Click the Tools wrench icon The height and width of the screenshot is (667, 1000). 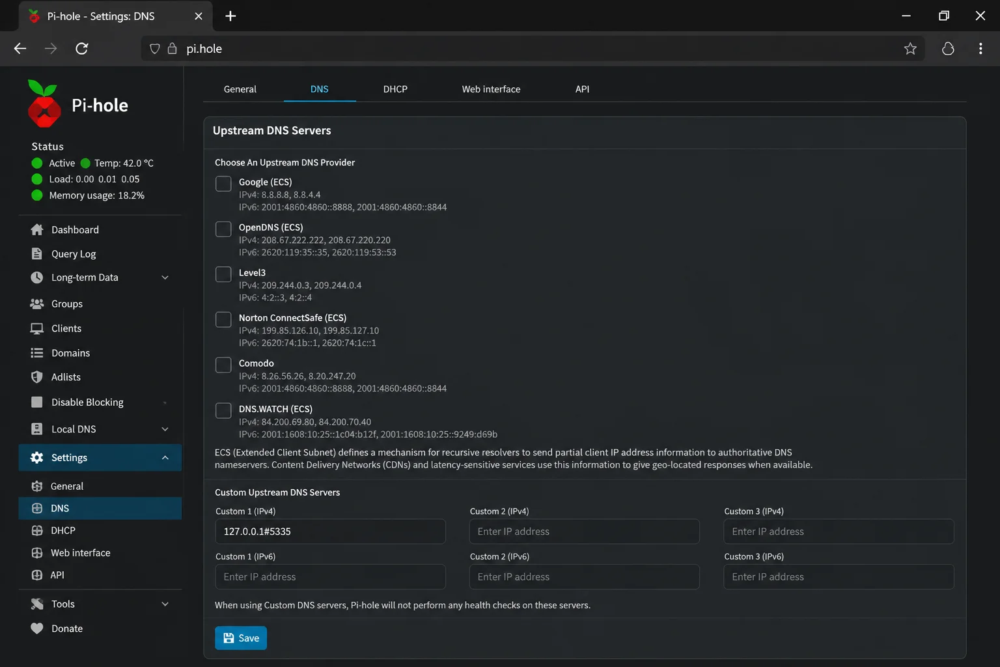coord(37,604)
